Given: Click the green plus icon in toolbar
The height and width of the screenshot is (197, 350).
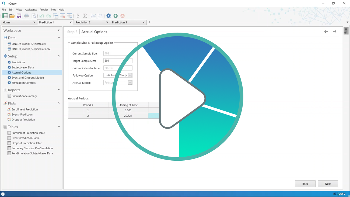Looking at the screenshot, I should pyautogui.click(x=115, y=16).
